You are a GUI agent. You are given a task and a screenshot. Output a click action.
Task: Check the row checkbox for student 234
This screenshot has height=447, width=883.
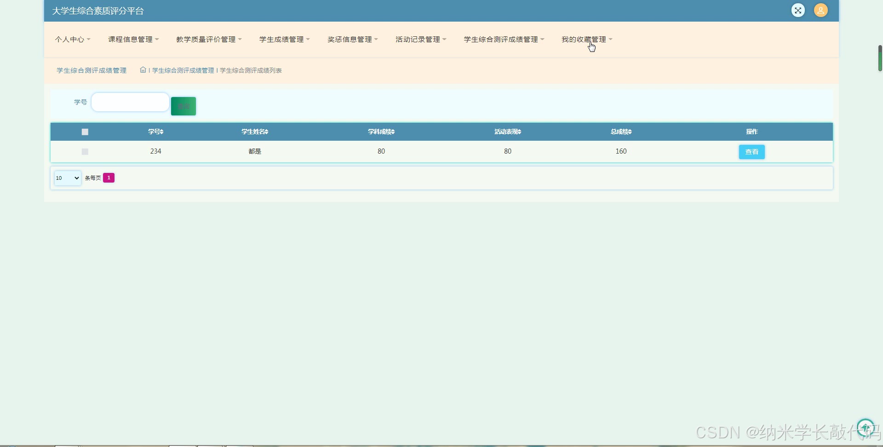click(85, 151)
